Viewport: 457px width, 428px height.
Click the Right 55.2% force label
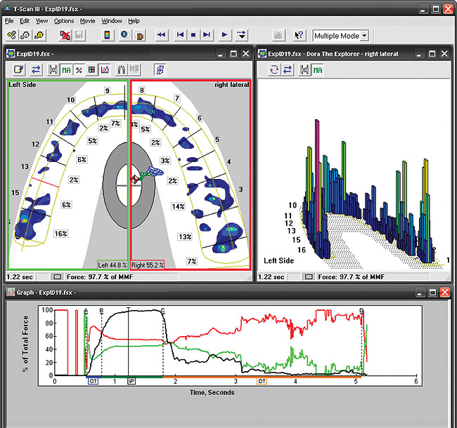pyautogui.click(x=148, y=265)
